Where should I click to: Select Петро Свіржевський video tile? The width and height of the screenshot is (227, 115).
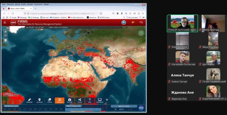coord(213,75)
